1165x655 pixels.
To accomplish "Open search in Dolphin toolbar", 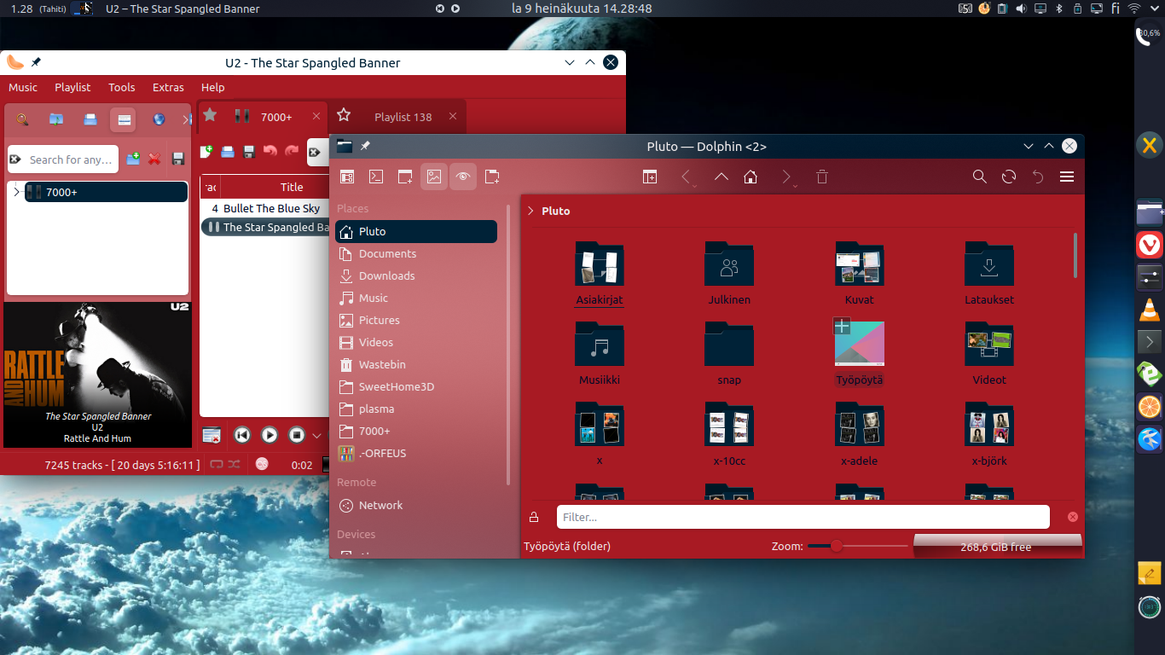I will click(980, 177).
